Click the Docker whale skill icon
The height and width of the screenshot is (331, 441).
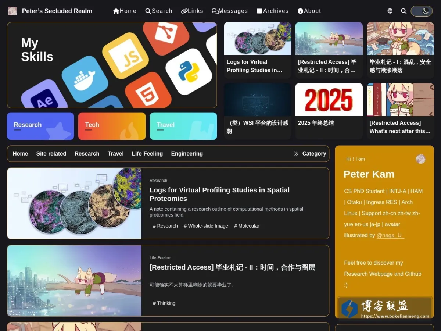(x=85, y=79)
